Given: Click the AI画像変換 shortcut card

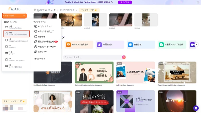Looking at the screenshot, I should [x=110, y=45].
